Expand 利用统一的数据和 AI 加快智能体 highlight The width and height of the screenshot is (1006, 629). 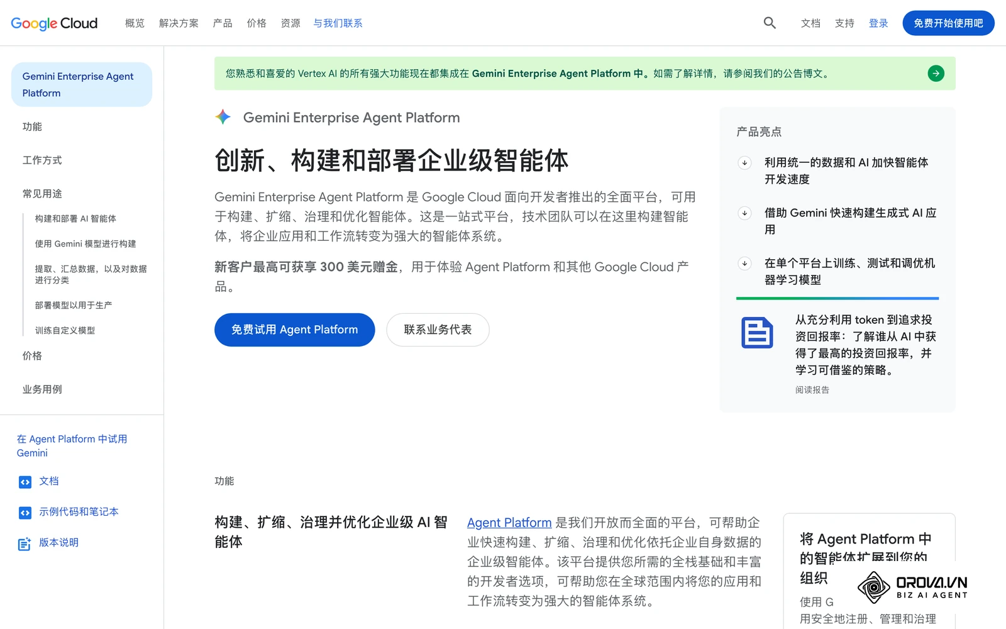[744, 163]
